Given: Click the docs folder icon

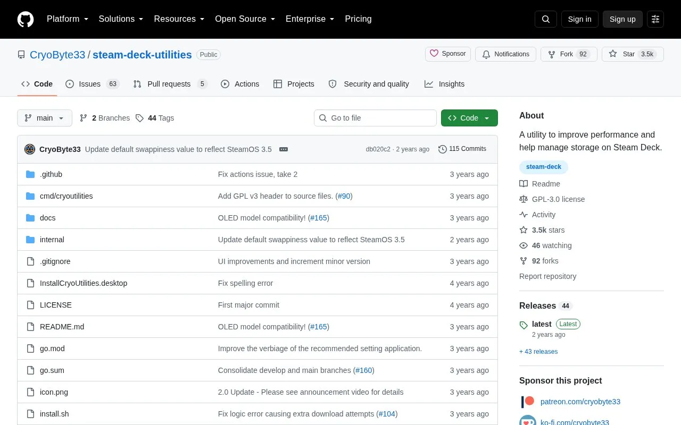Looking at the screenshot, I should click(30, 218).
